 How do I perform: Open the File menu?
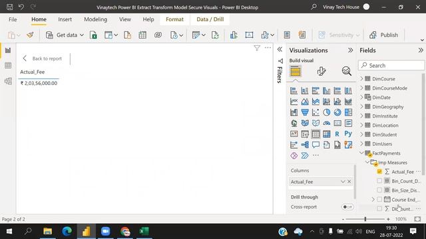pyautogui.click(x=13, y=19)
